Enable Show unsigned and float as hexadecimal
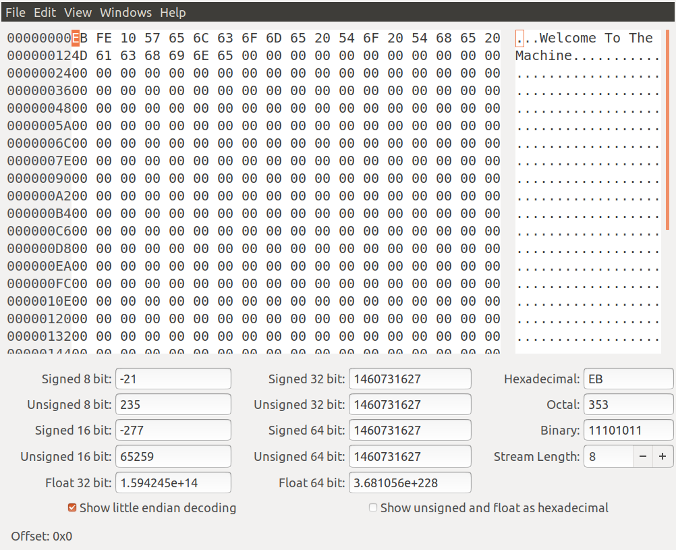This screenshot has height=550, width=676. point(373,507)
